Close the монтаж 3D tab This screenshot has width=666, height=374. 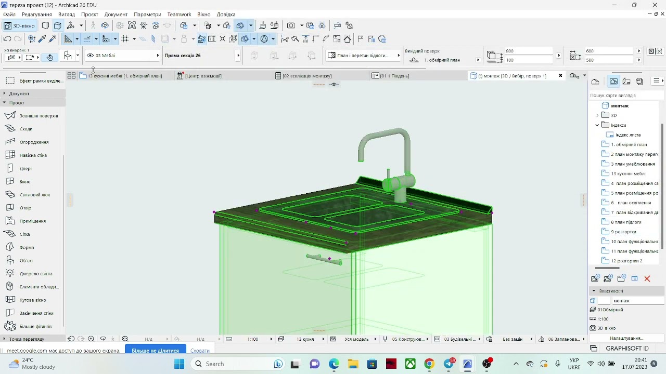560,76
